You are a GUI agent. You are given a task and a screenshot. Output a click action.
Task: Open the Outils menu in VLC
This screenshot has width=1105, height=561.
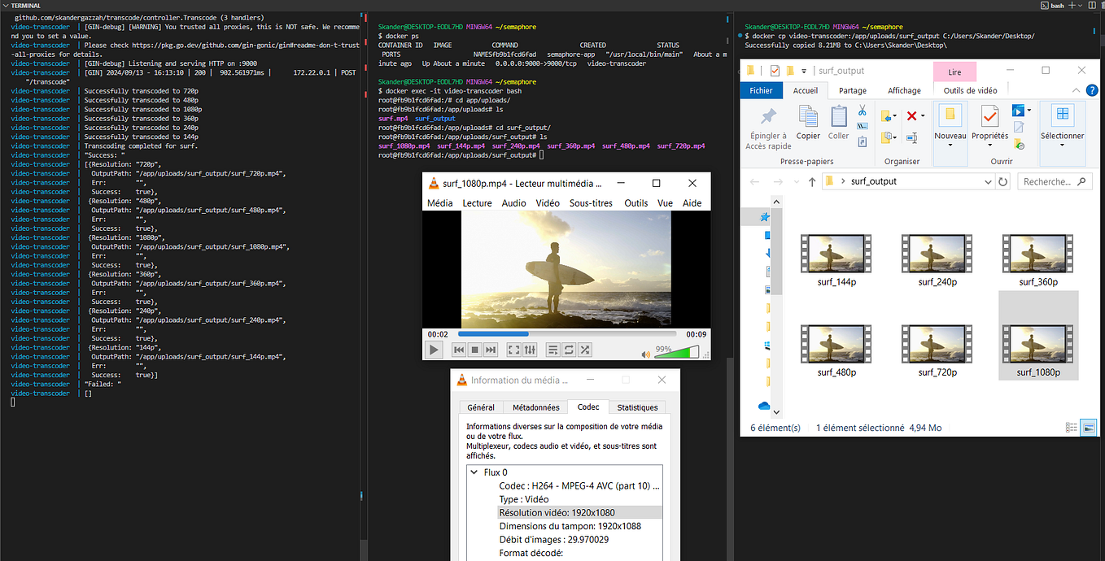[635, 203]
